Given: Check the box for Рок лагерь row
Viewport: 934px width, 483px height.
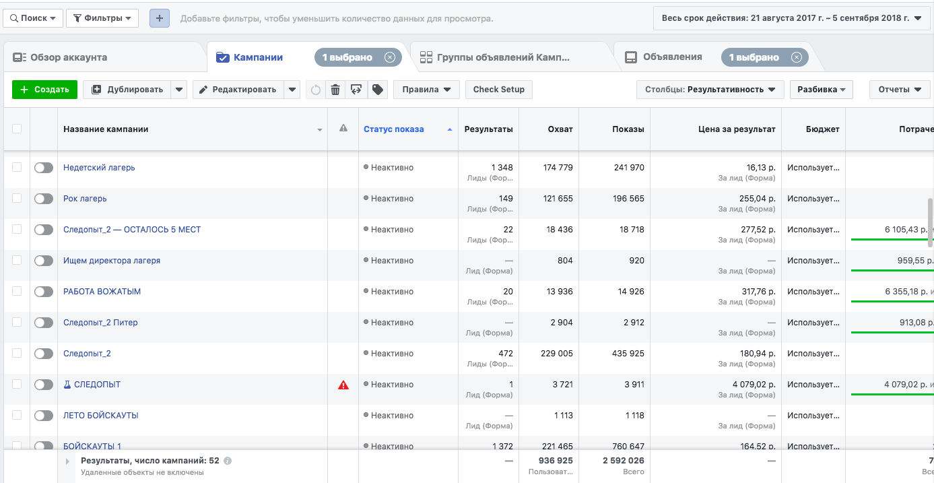Looking at the screenshot, I should point(17,198).
